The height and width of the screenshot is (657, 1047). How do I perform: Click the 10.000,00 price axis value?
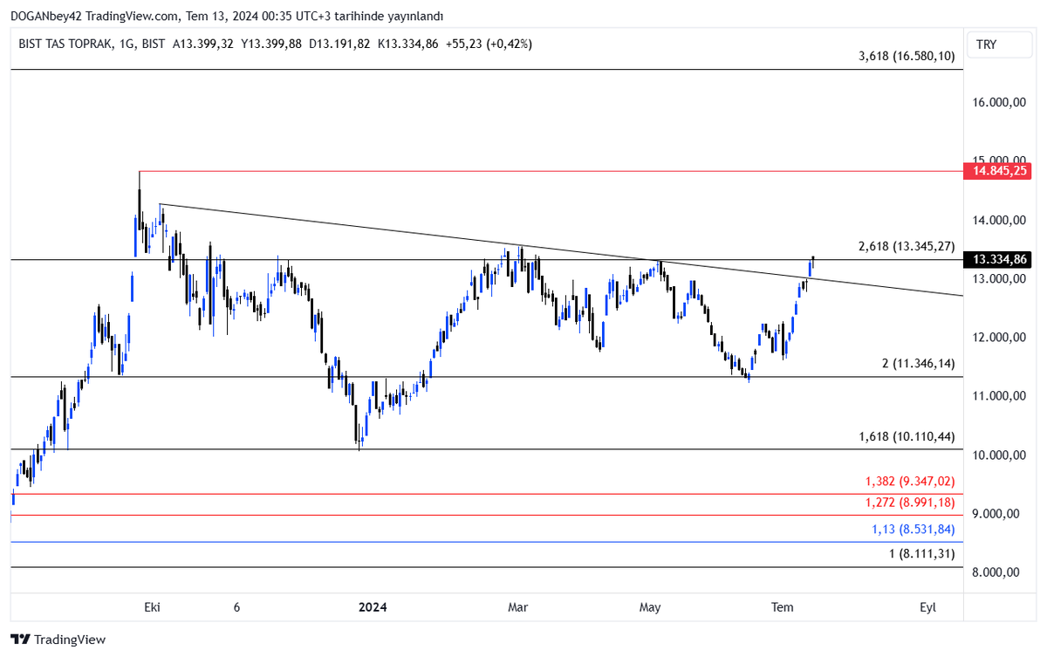[x=997, y=455]
